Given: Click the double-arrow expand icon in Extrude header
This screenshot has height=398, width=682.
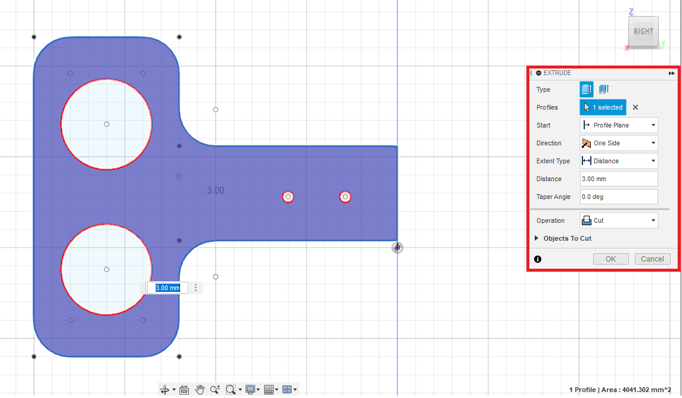Looking at the screenshot, I should pyautogui.click(x=671, y=73).
